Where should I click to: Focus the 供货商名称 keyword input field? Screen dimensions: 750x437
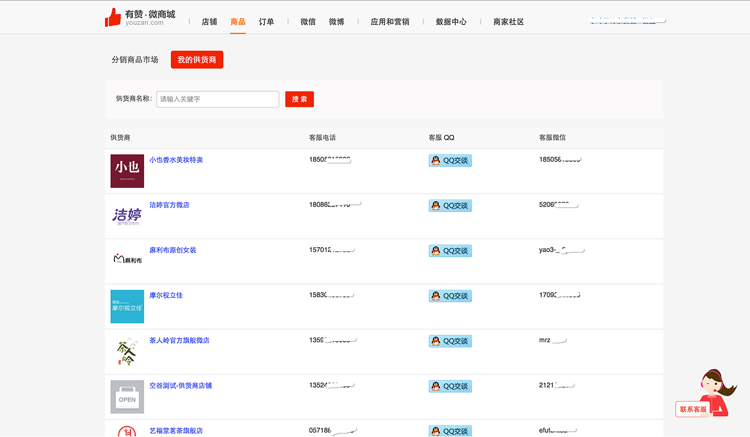[x=217, y=99]
